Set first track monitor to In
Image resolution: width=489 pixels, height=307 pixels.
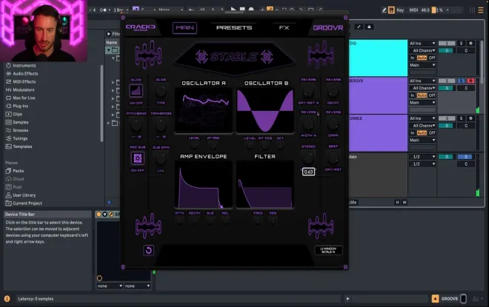(x=412, y=58)
